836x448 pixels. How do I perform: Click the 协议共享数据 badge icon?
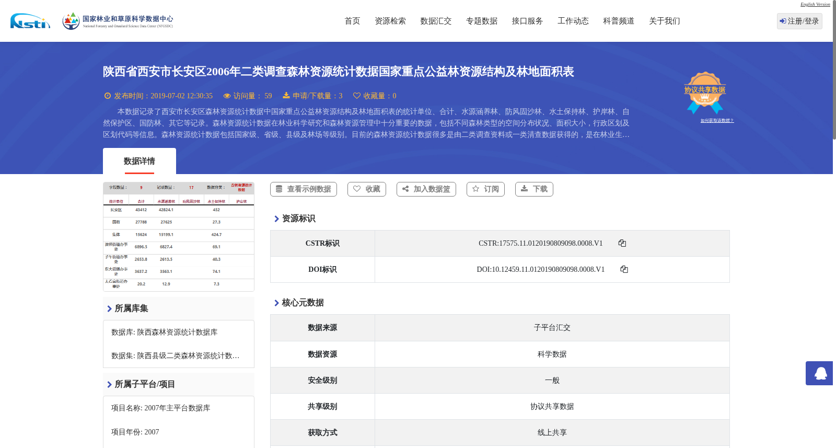click(705, 93)
